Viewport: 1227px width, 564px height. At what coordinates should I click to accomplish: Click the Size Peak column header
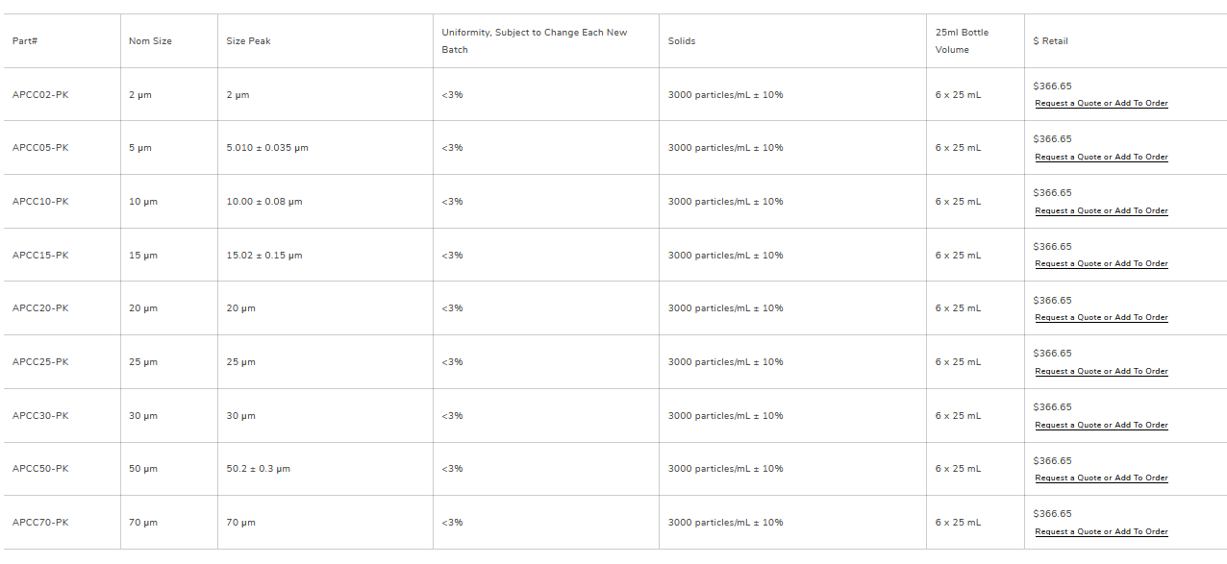click(248, 41)
